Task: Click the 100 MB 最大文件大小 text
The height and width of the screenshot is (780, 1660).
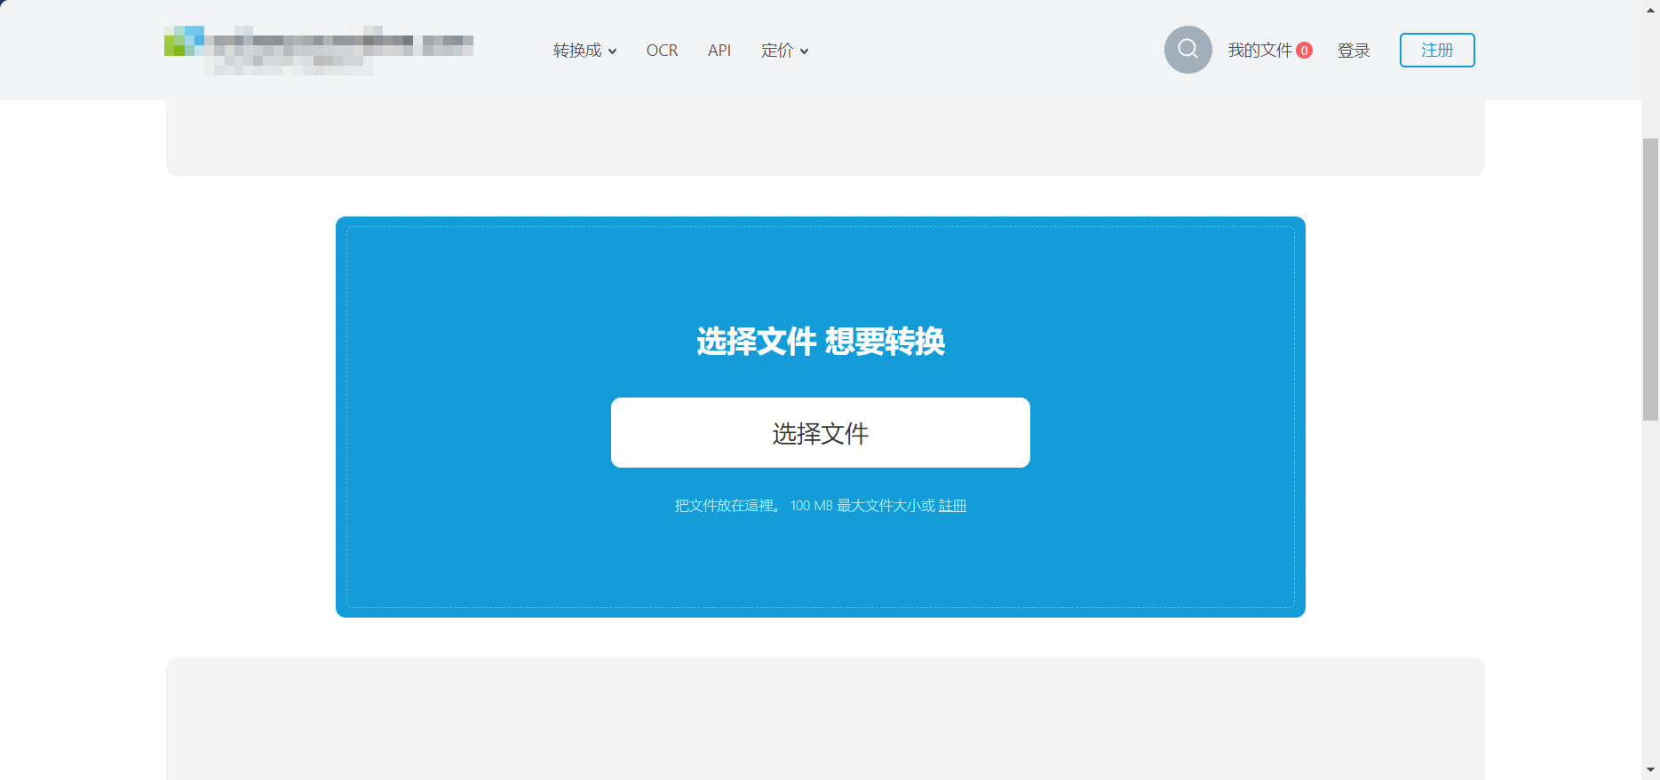Action: [x=856, y=506]
